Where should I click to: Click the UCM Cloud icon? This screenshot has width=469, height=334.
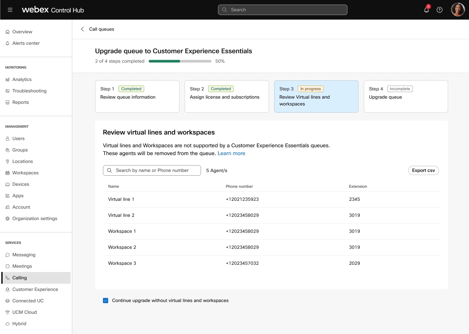pos(8,312)
